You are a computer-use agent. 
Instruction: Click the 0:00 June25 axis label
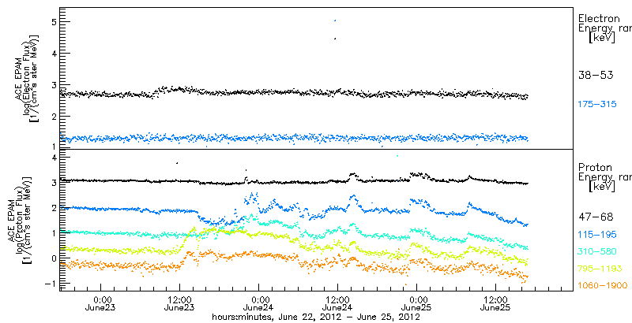point(416,304)
